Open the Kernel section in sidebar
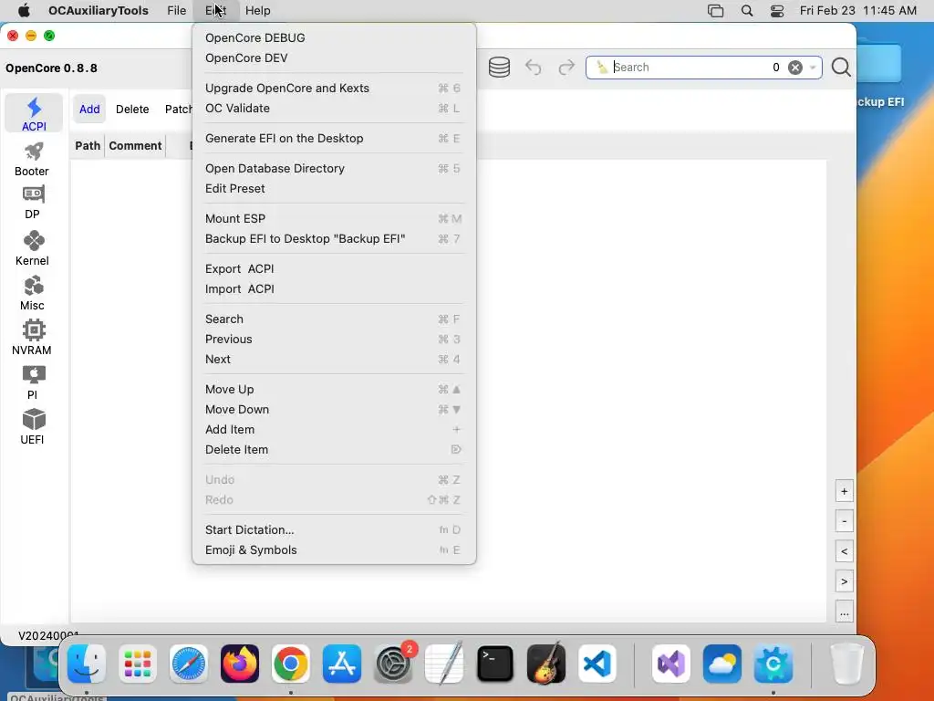Screen dimensions: 934x701 coord(32,248)
